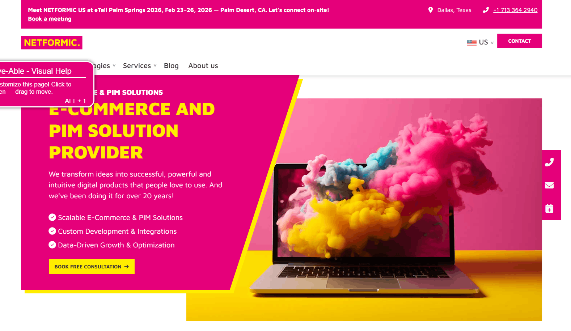Click the CONTACT button
This screenshot has width=571, height=331.
(x=519, y=41)
